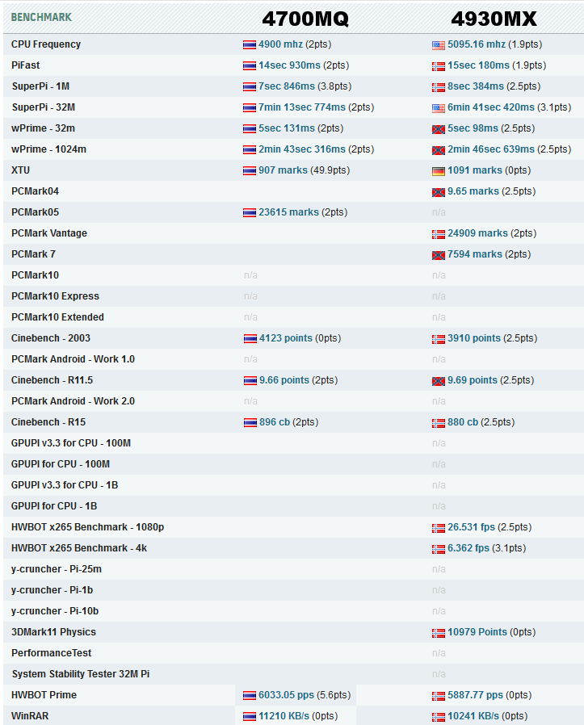
Task: Open the 4900 mhz CPU Frequency score
Action: click(280, 44)
